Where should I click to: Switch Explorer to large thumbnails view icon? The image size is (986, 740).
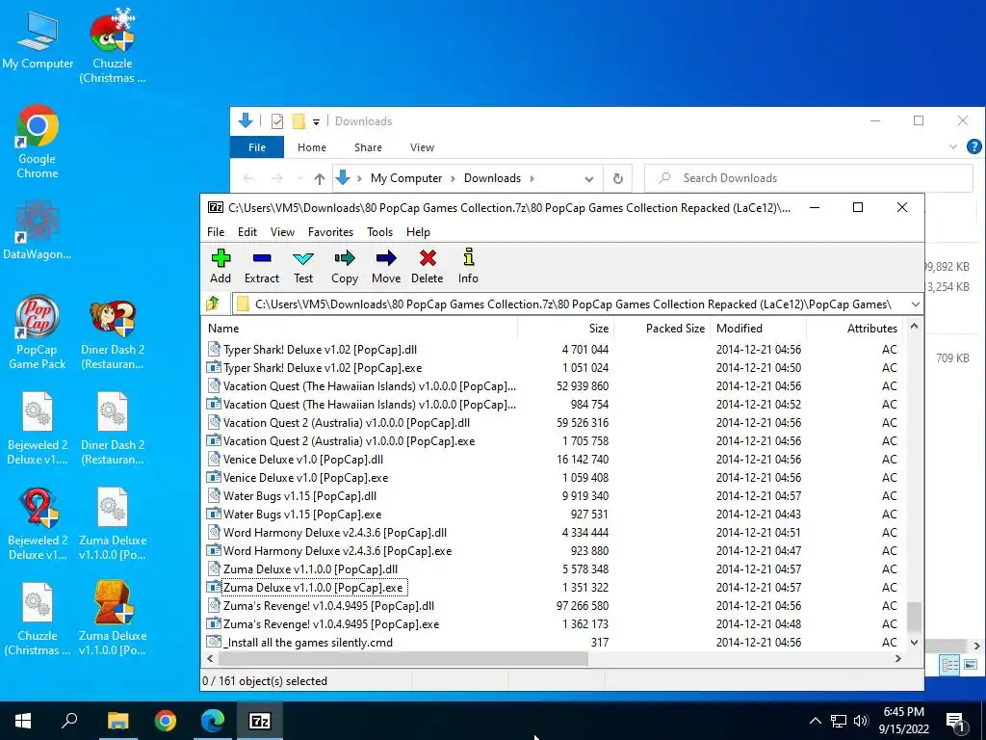pos(971,665)
